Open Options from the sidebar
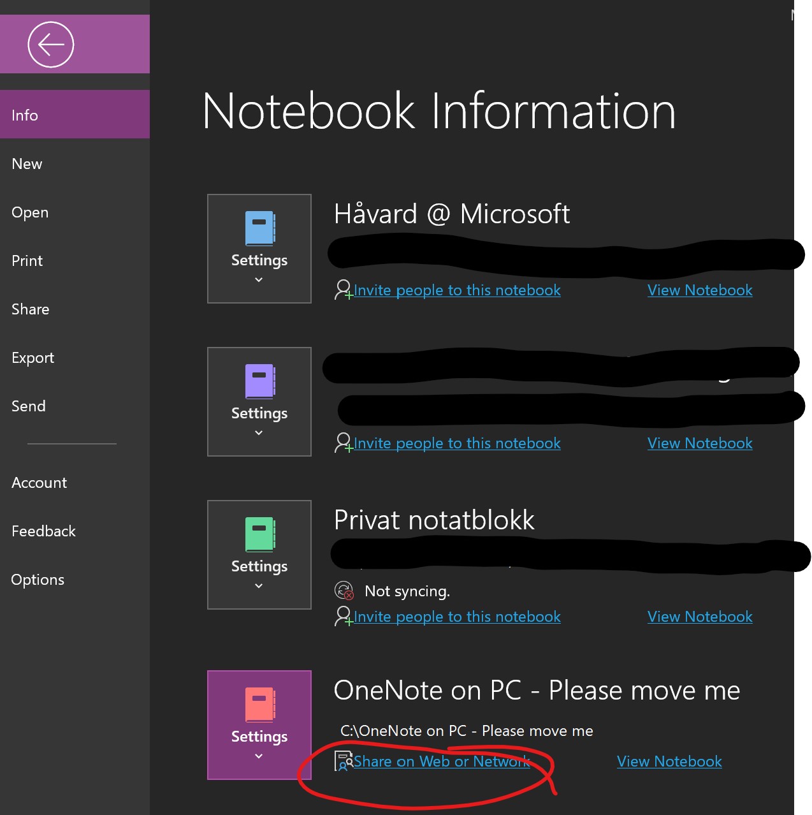 (38, 579)
